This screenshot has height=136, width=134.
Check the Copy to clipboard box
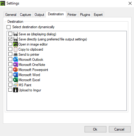coord(10,49)
